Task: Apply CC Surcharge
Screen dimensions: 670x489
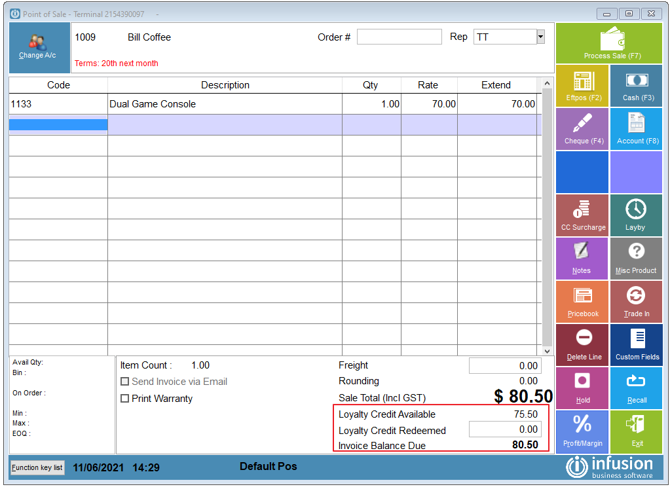Action: (x=582, y=215)
